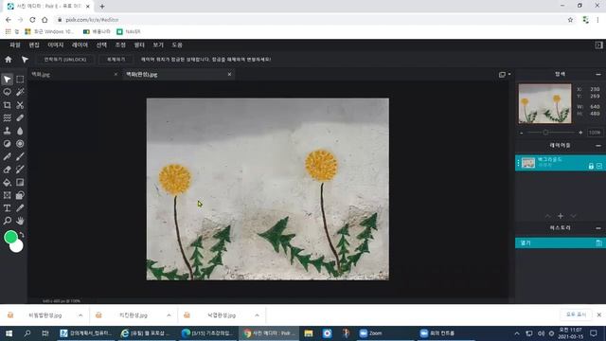Screen dimensions: 606x341
Task: Open the 조정 menu
Action: pyautogui.click(x=120, y=45)
